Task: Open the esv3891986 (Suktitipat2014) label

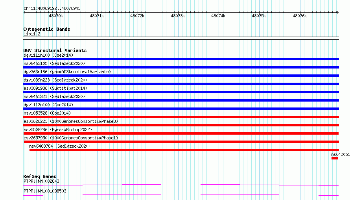Action: (x=55, y=88)
